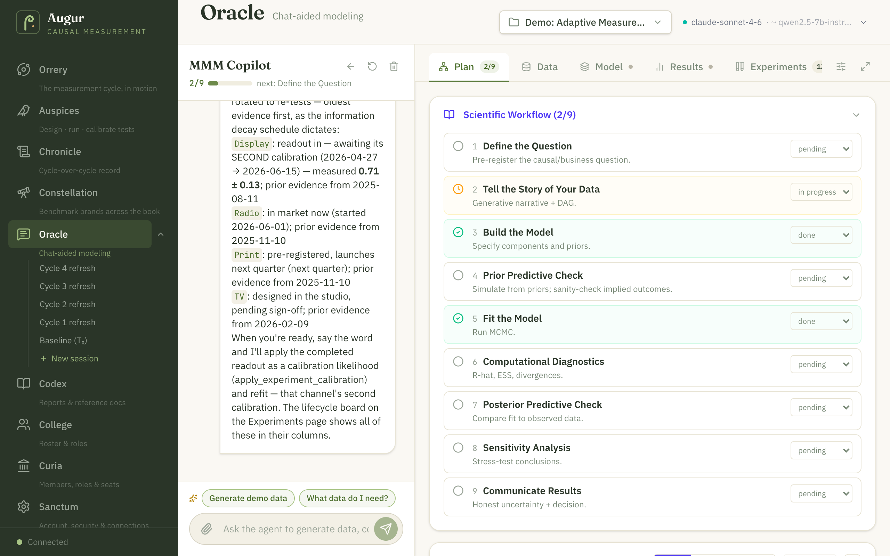Click the sparkle suggestions icon

pyautogui.click(x=193, y=498)
